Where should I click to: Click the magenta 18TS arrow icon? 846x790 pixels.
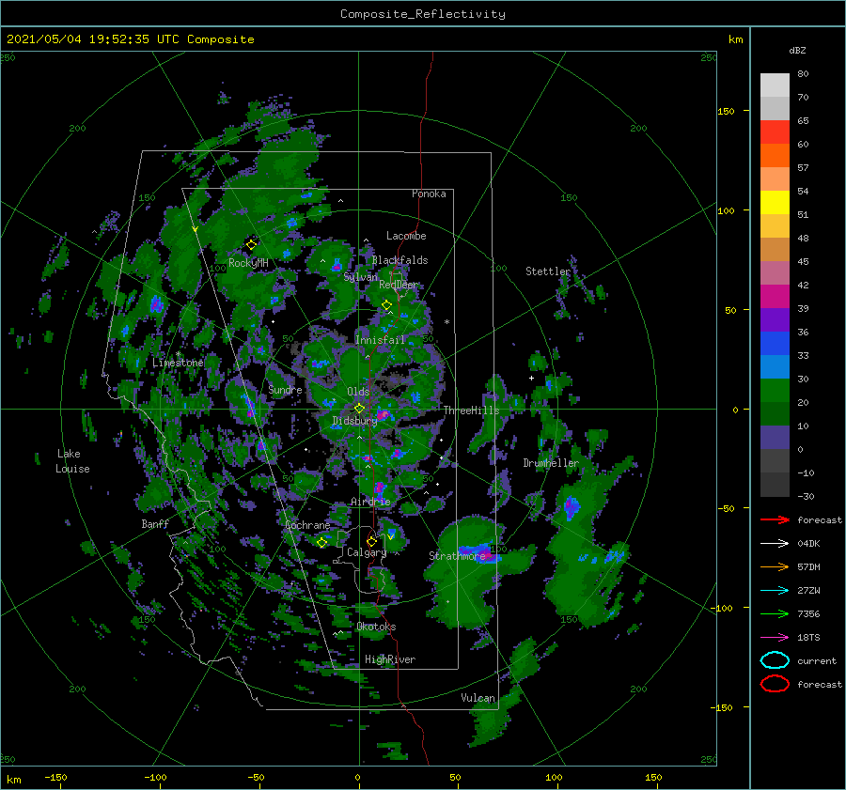775,638
